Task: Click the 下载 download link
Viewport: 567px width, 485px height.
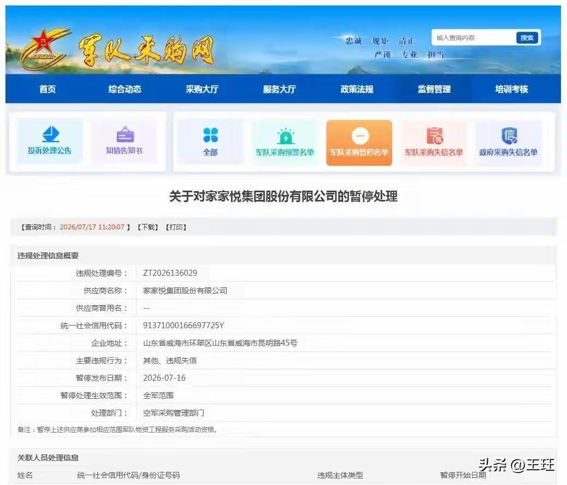Action: (x=148, y=227)
